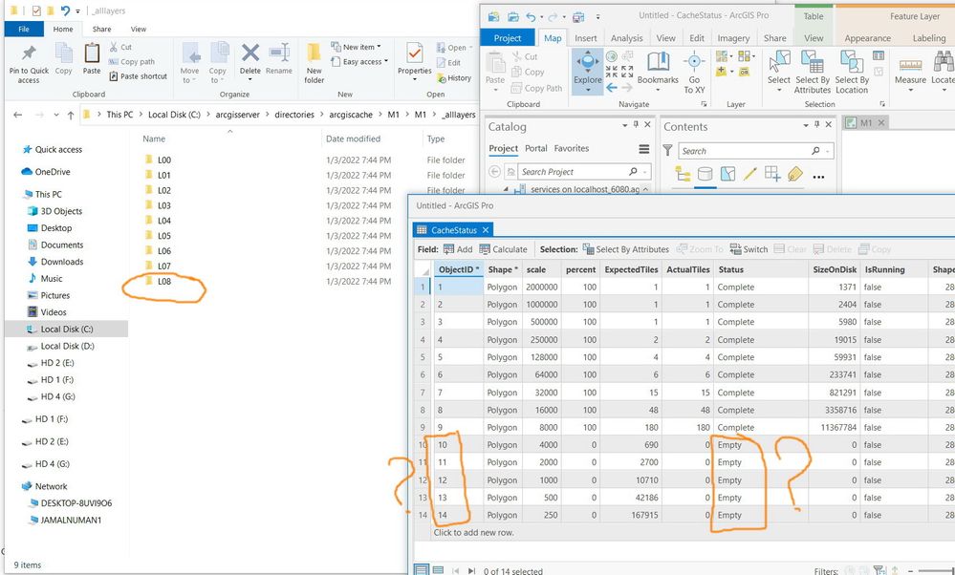Viewport: 955px width, 575px height.
Task: Open the File tab in File Explorer
Action: tap(24, 29)
